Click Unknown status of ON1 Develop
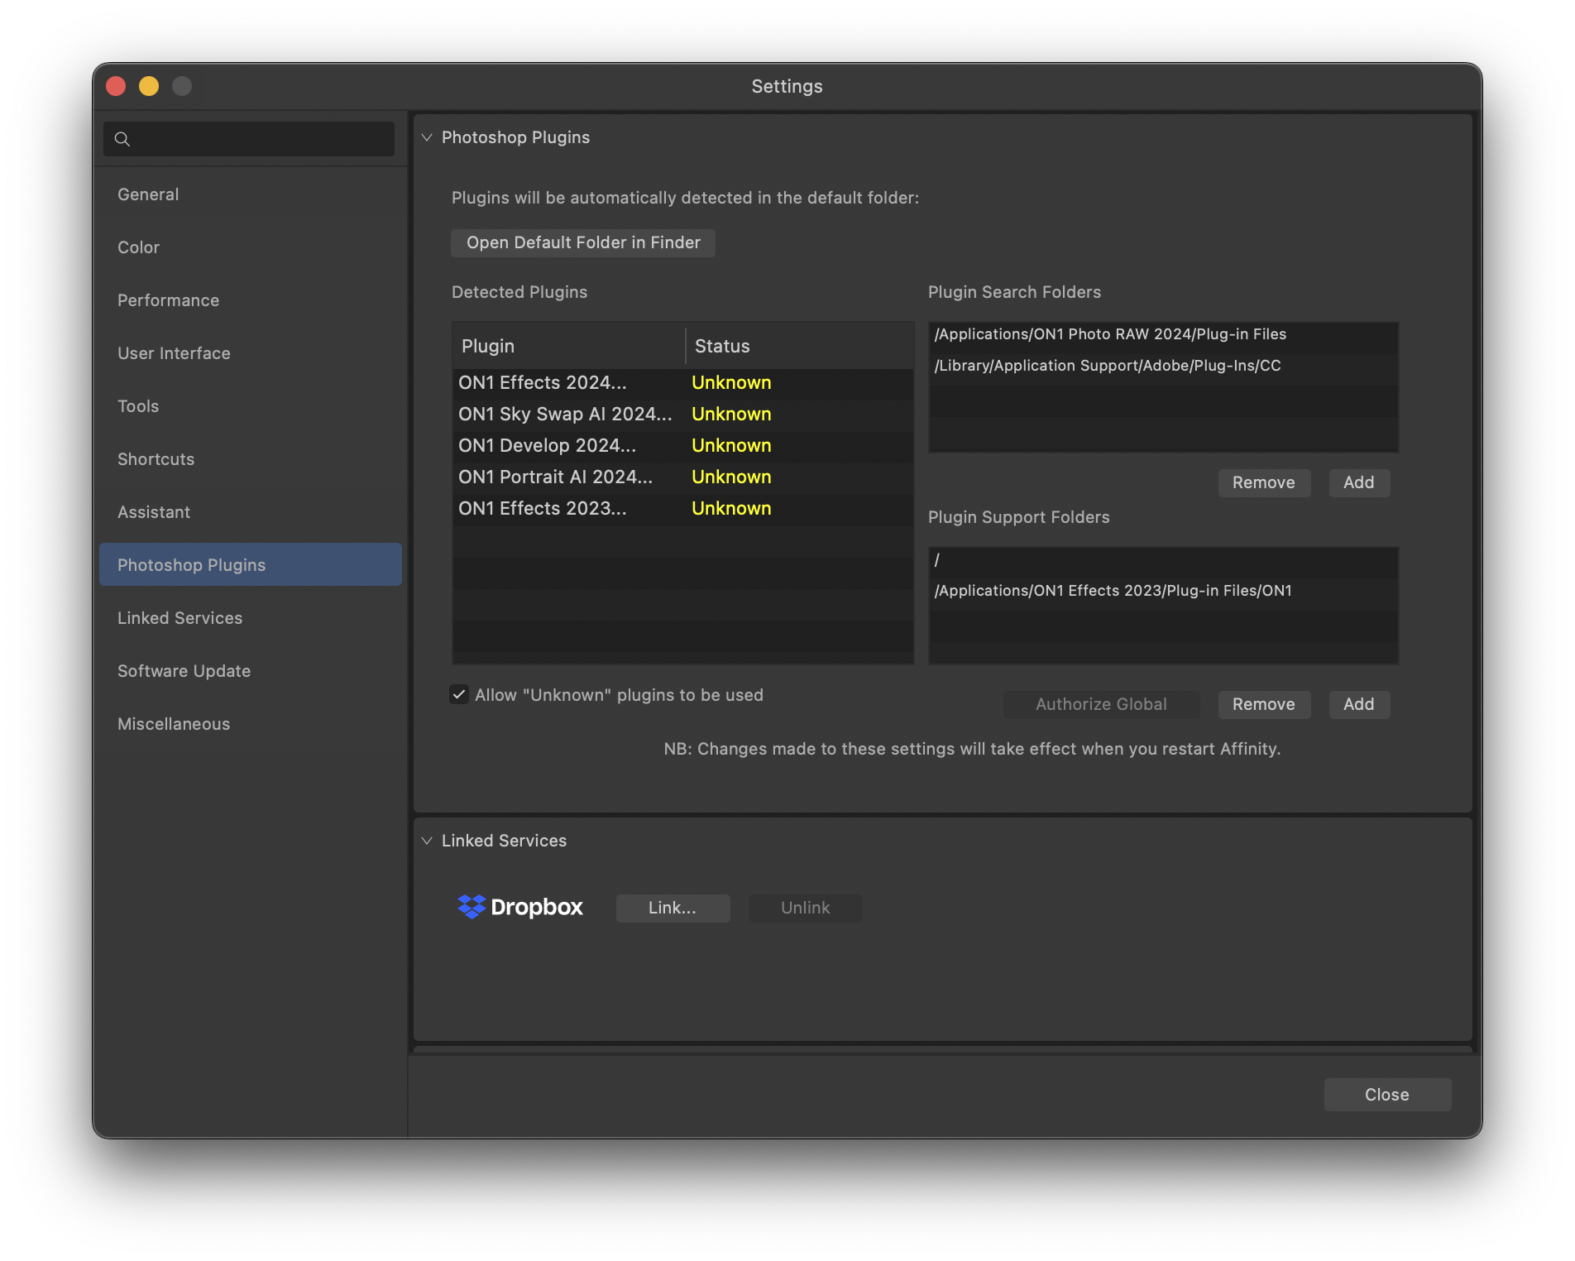Screen dimensions: 1575x1261 point(731,446)
